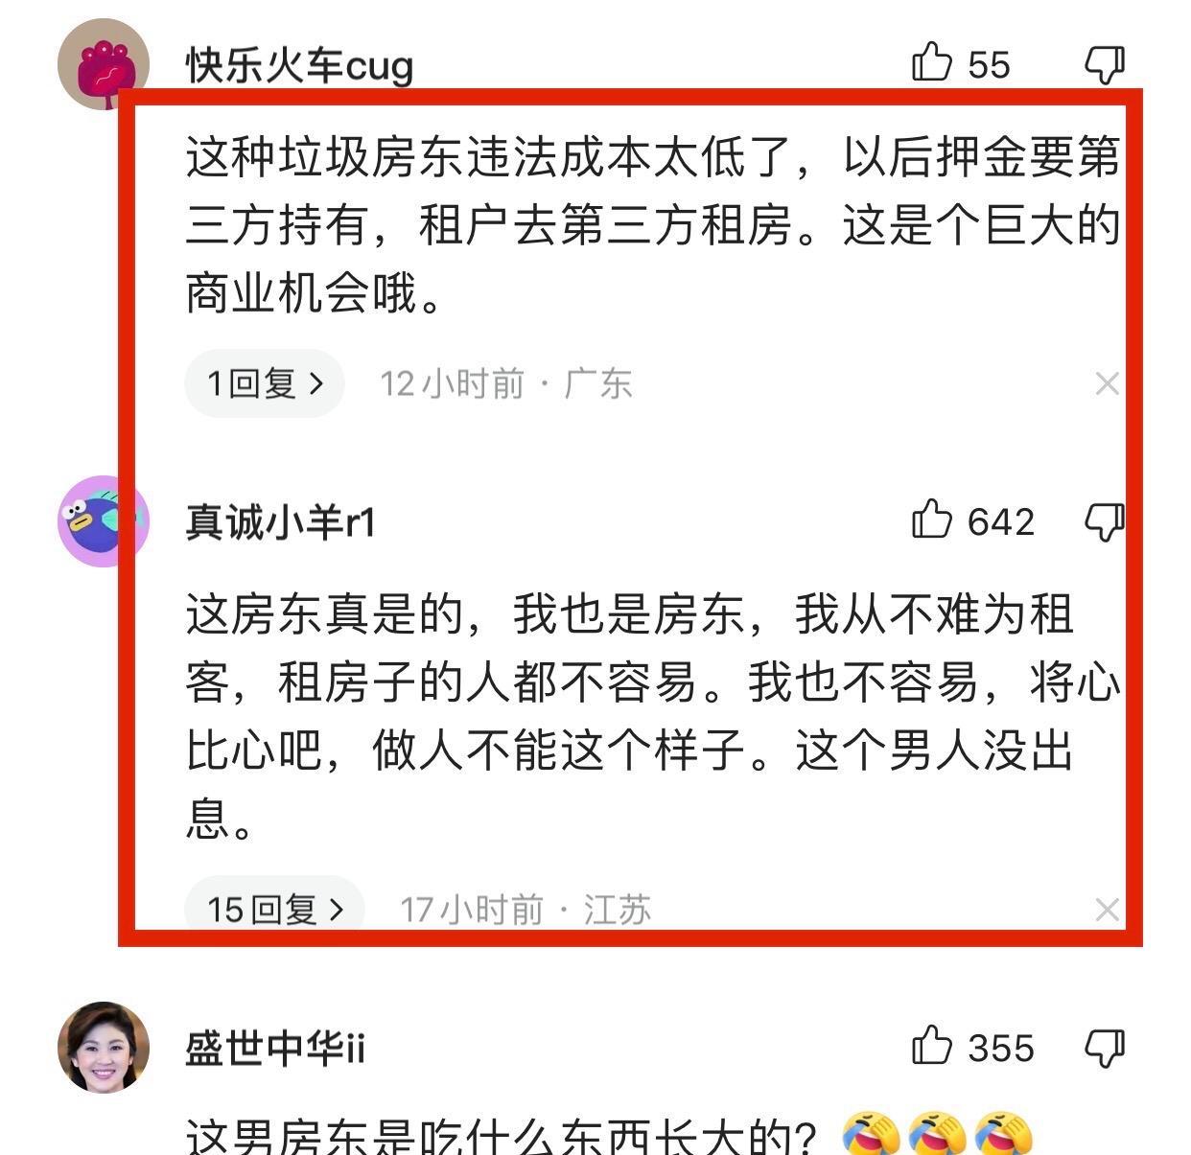This screenshot has height=1155, width=1191.
Task: Expand the 1回复 replies
Action: [x=265, y=383]
